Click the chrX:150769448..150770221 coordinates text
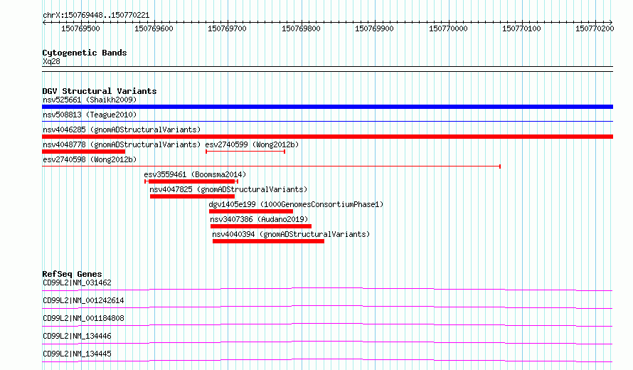Viewport: 633px width, 370px height. click(96, 16)
